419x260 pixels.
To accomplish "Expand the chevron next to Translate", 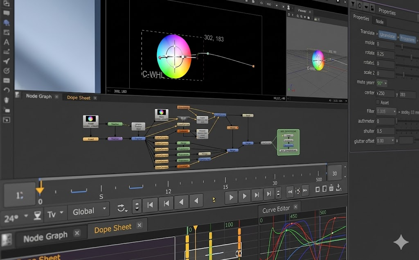I will pos(377,34).
